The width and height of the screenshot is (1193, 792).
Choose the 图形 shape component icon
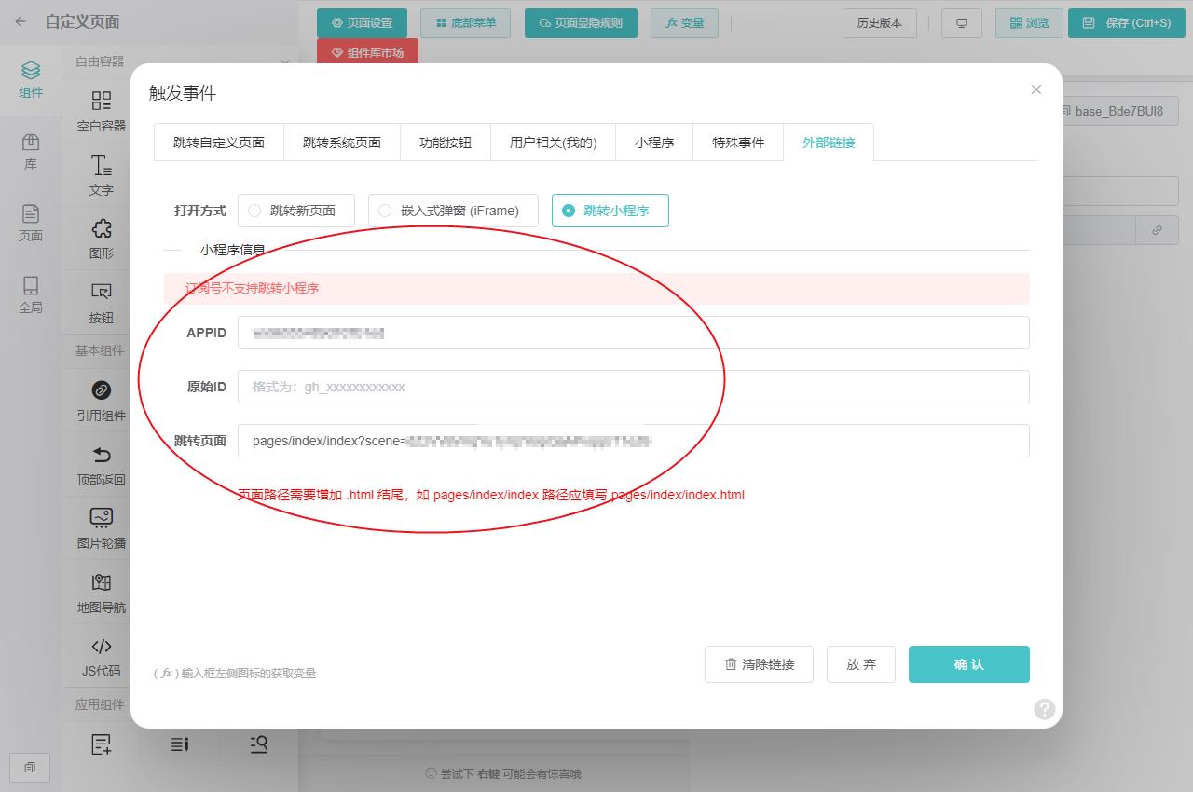(101, 229)
